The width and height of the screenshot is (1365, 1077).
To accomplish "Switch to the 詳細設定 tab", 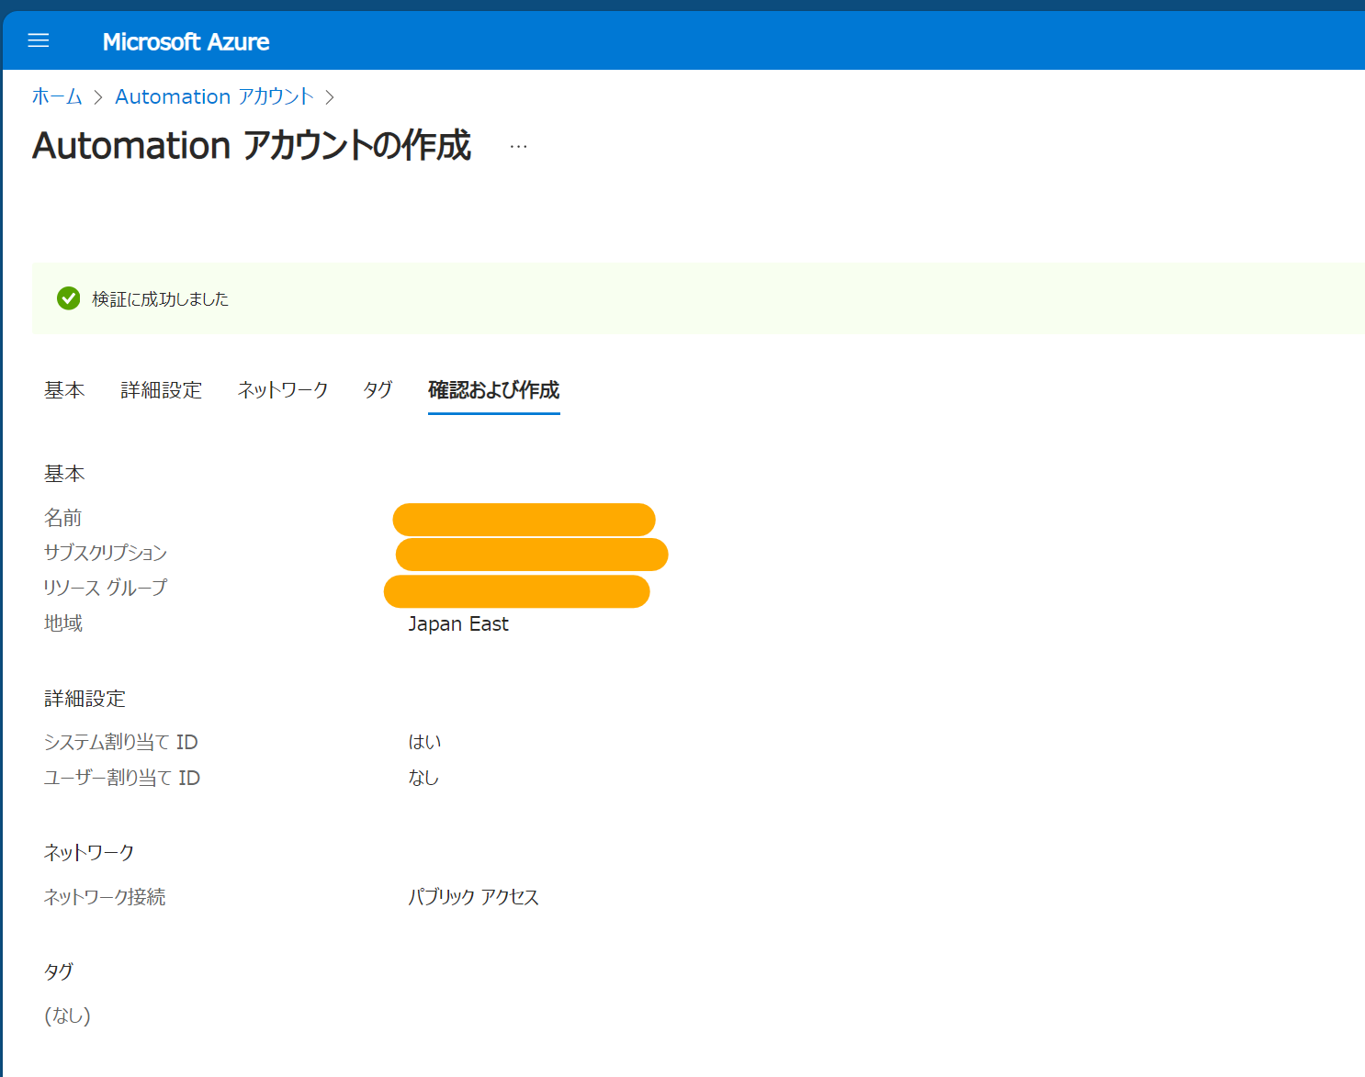I will click(161, 390).
